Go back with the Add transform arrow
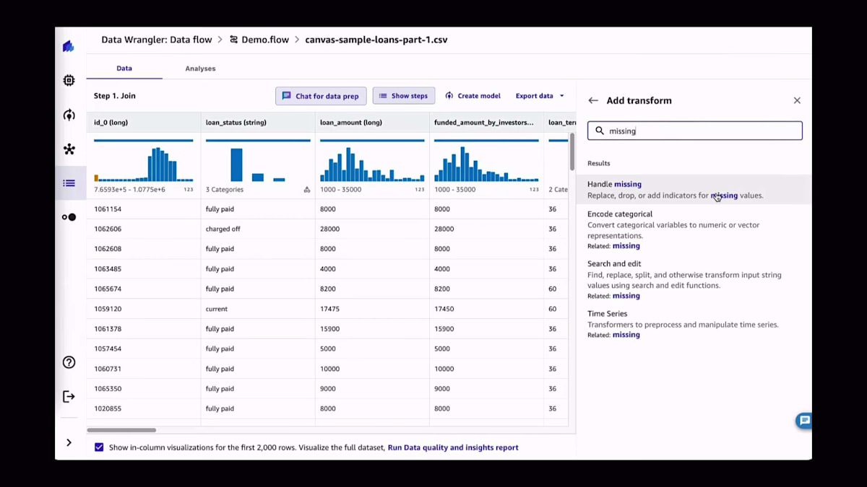The height and width of the screenshot is (487, 867). coord(593,100)
